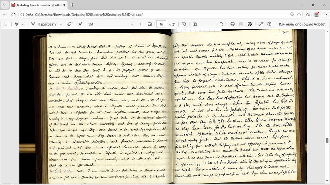This screenshot has height=185, width=330.
Task: Open the browser zoom indicator
Action: pyautogui.click(x=292, y=15)
